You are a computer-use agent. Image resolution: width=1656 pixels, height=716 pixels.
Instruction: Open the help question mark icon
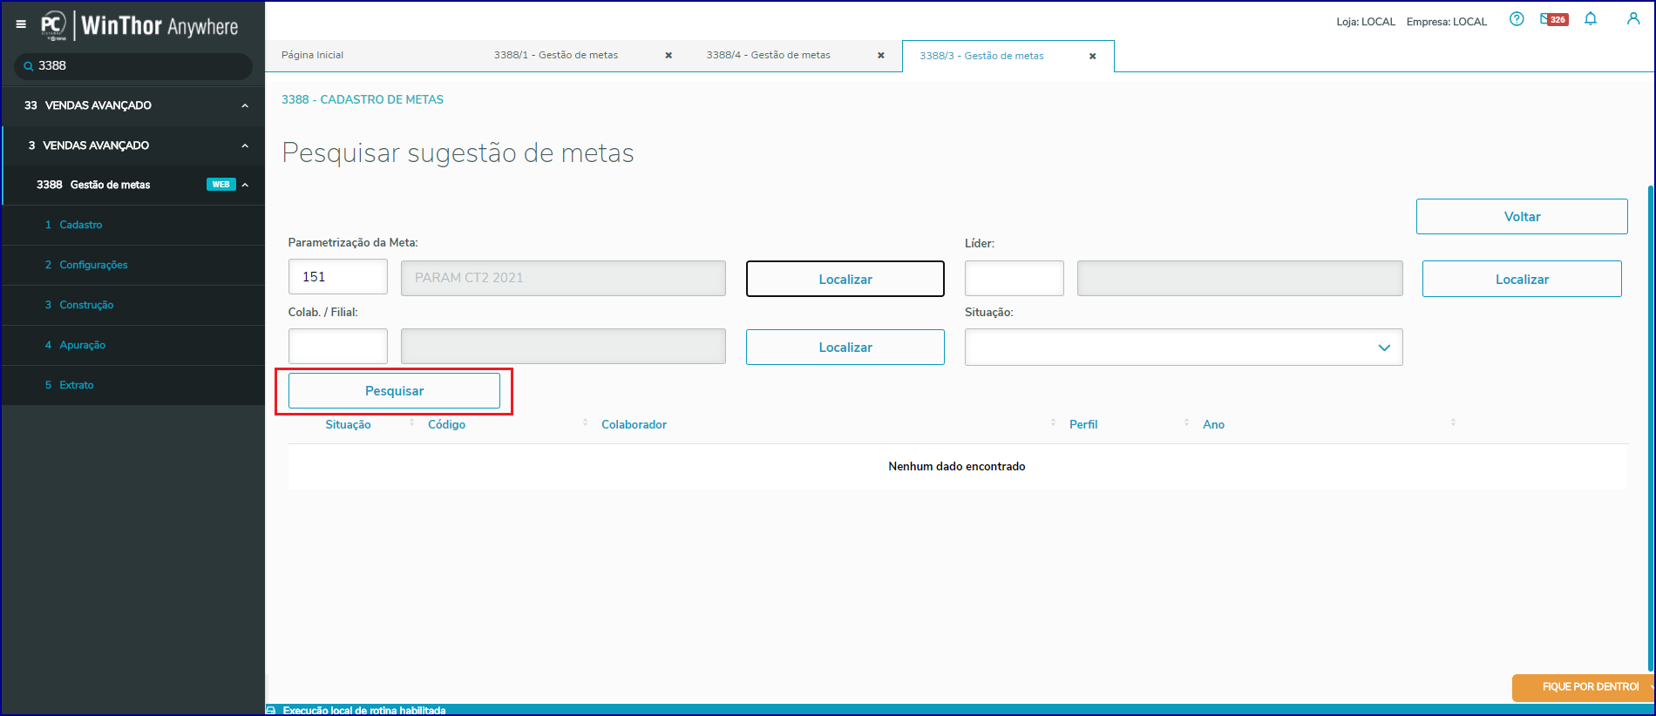point(1517,19)
